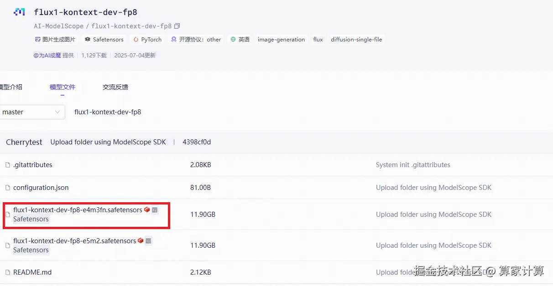This screenshot has width=553, height=286.
Task: Click the list details icon on e4m3fn file
Action: tap(155, 210)
